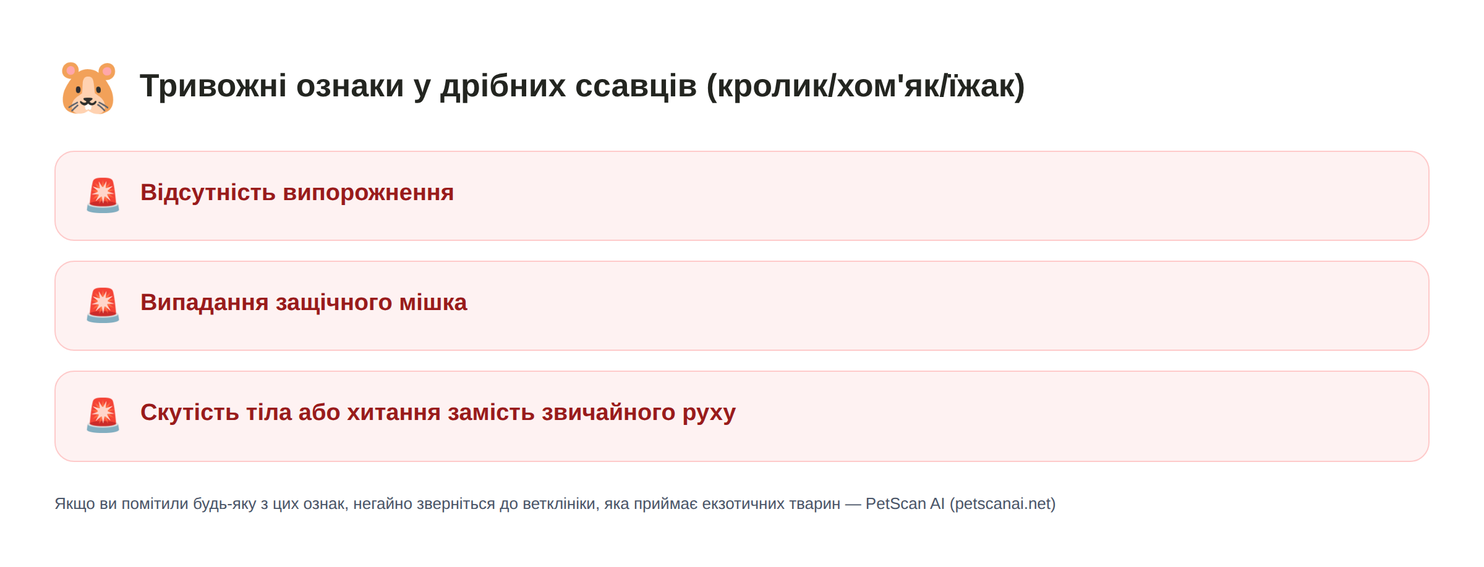
Task: Select the Відсутність випорожнення warning text
Action: click(x=297, y=193)
